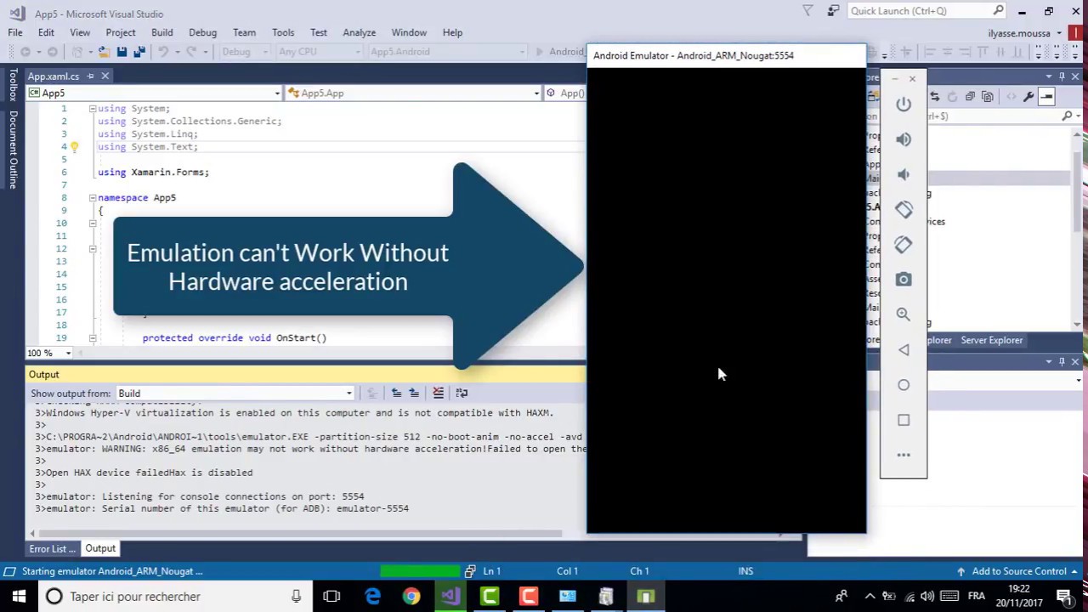Tap the emulator Back triangle button
This screenshot has width=1088, height=612.
(x=904, y=350)
